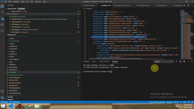Viewport: 194px width, 109px height.
Task: Click the line and column status item
Action: [157, 102]
